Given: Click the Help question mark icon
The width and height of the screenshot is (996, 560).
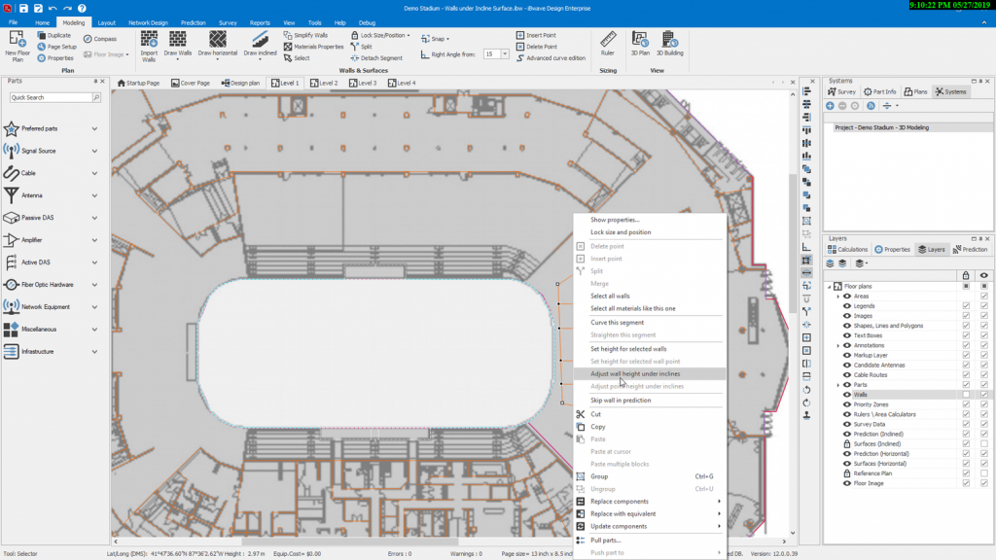Looking at the screenshot, I should coord(82,8).
